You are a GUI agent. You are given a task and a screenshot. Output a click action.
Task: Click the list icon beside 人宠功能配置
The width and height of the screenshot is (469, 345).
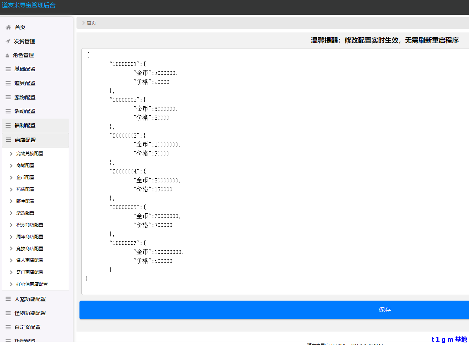click(x=8, y=299)
